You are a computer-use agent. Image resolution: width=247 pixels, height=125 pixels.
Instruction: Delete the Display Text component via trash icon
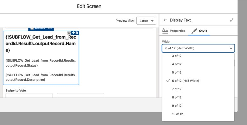[x=77, y=33]
